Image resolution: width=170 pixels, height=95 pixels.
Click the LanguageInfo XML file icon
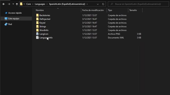click(x=37, y=37)
